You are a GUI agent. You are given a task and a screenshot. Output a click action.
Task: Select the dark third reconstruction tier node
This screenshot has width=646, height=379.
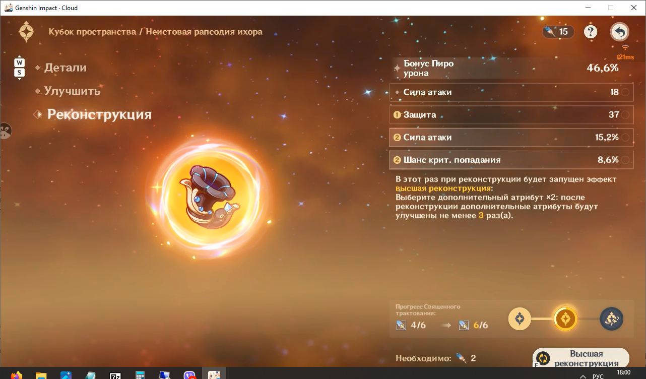click(x=612, y=319)
